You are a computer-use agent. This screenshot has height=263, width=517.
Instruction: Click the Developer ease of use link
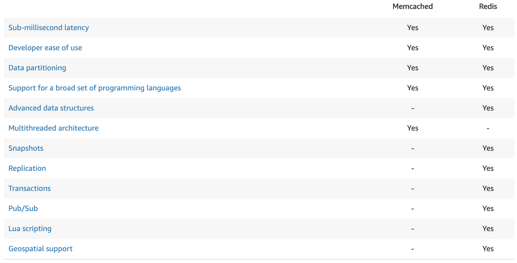click(x=45, y=48)
